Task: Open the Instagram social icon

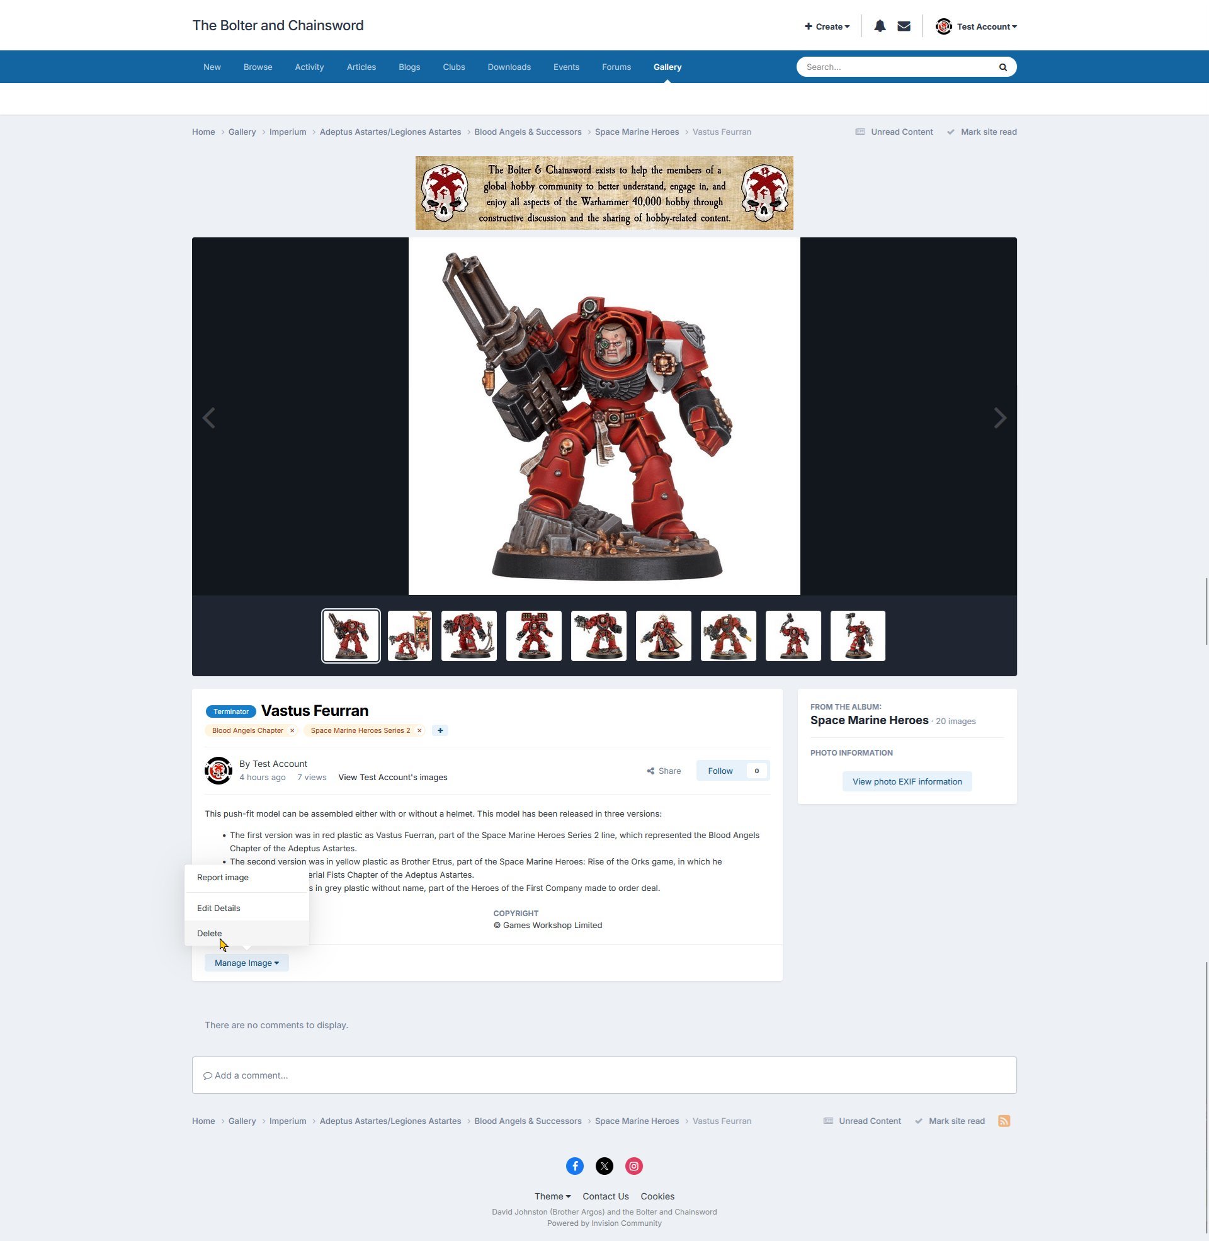Action: click(x=633, y=1166)
